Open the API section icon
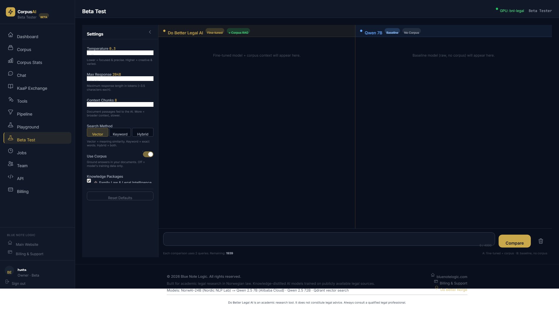 [11, 177]
